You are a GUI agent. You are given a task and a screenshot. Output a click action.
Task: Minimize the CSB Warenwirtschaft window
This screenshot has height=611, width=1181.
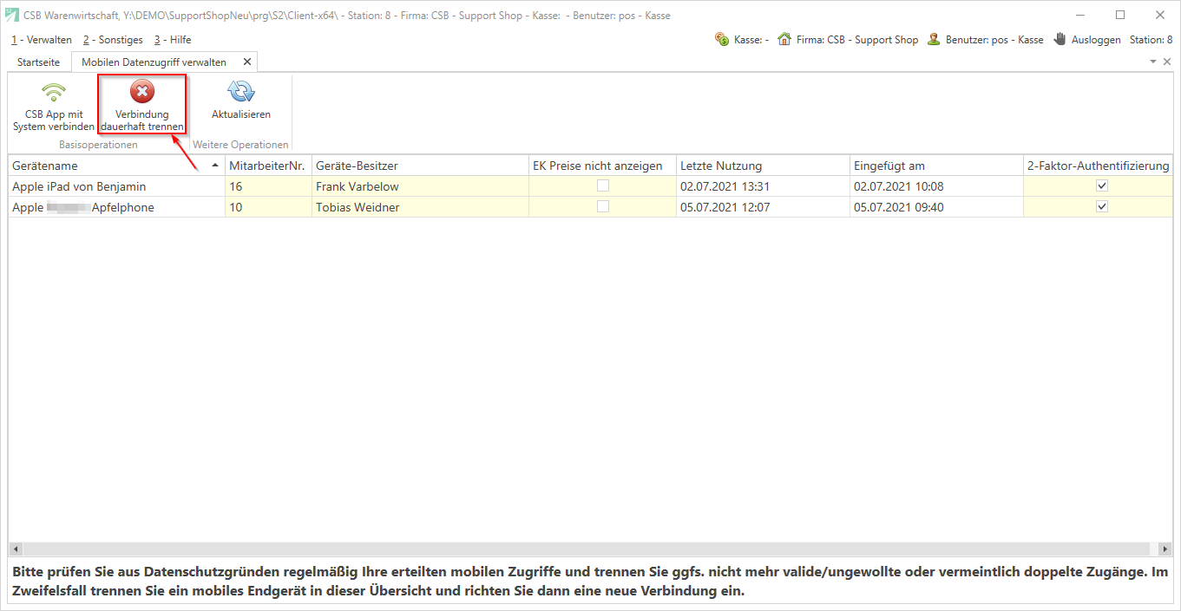pos(1080,15)
